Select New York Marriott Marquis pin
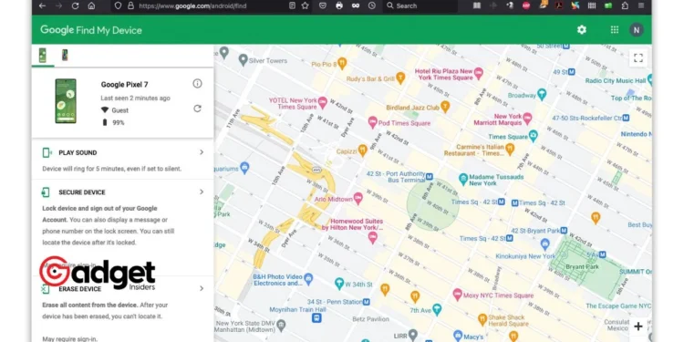Screen dimensions: 684x342 tap(527, 119)
